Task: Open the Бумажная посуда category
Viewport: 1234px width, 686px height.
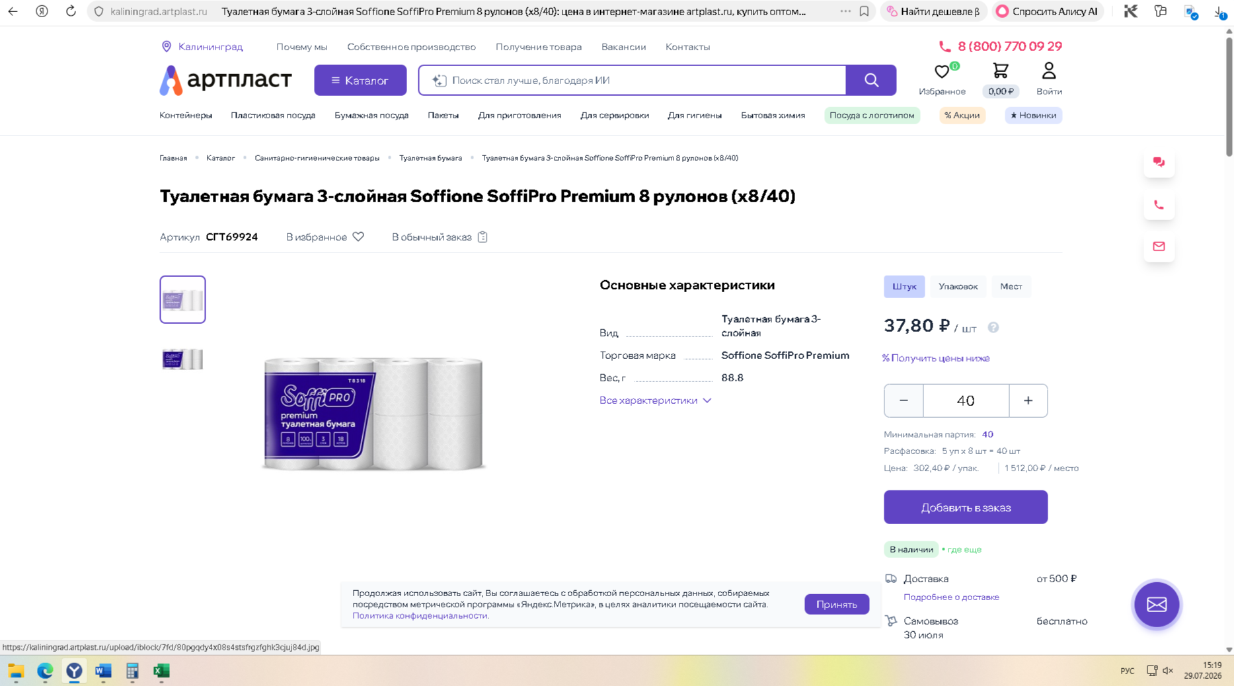Action: (x=371, y=116)
